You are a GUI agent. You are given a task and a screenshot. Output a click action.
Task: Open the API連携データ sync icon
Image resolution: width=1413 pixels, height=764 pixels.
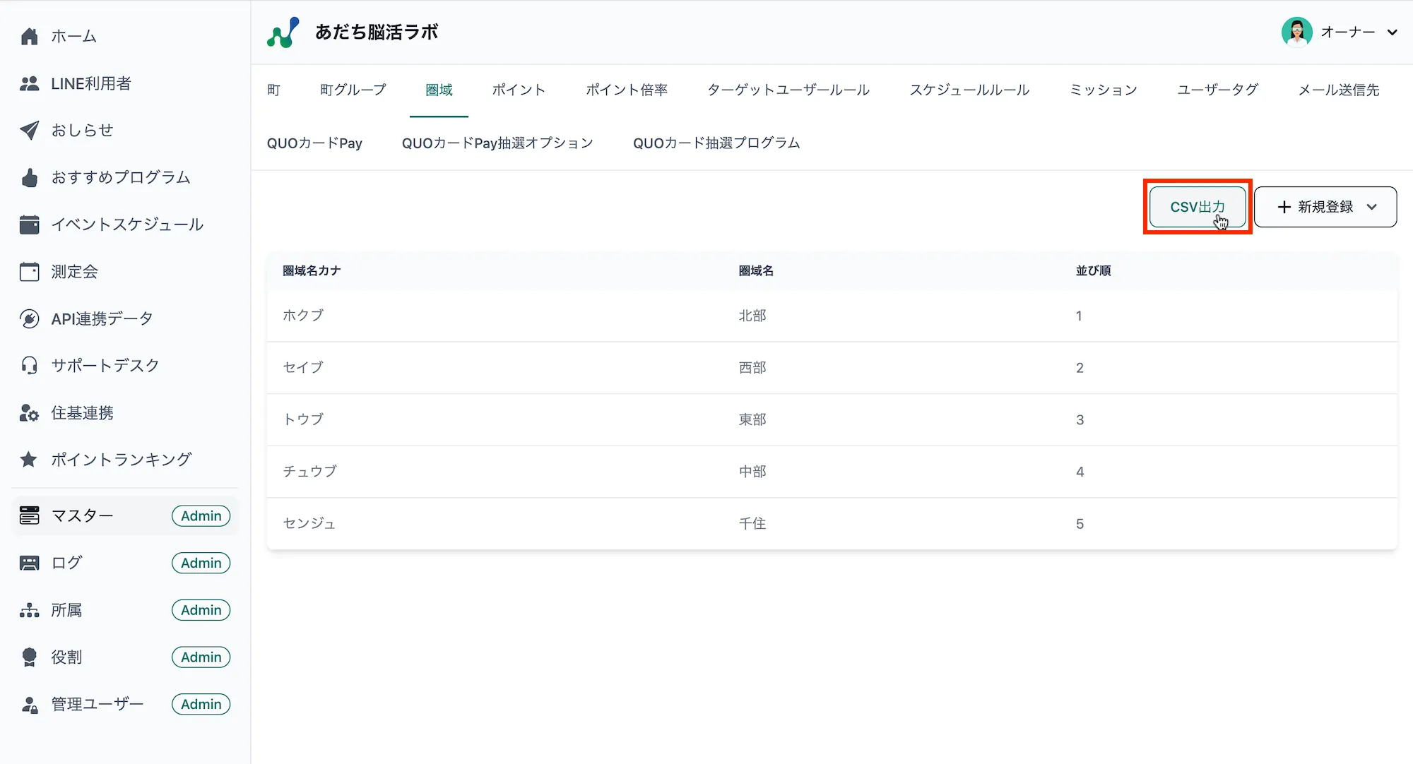(x=29, y=318)
